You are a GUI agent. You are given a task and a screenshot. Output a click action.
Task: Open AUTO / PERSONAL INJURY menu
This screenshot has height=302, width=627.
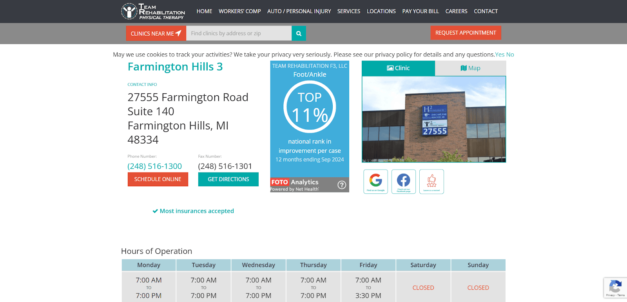click(299, 11)
